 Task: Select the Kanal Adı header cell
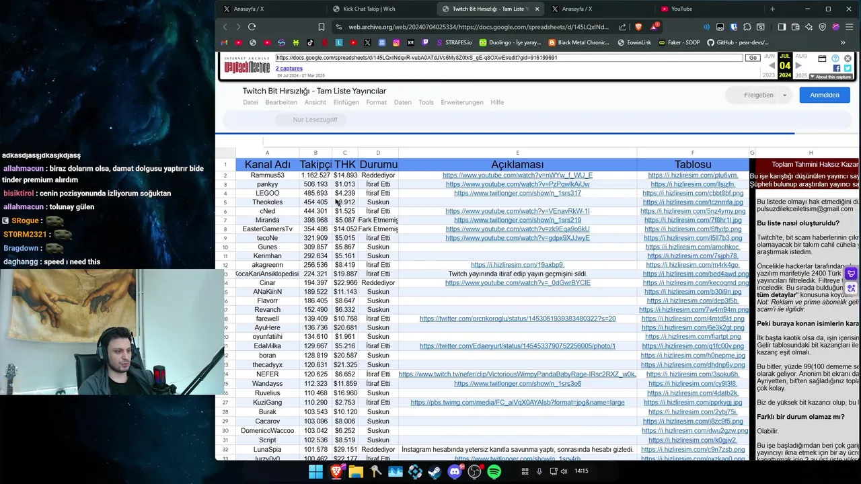[267, 164]
